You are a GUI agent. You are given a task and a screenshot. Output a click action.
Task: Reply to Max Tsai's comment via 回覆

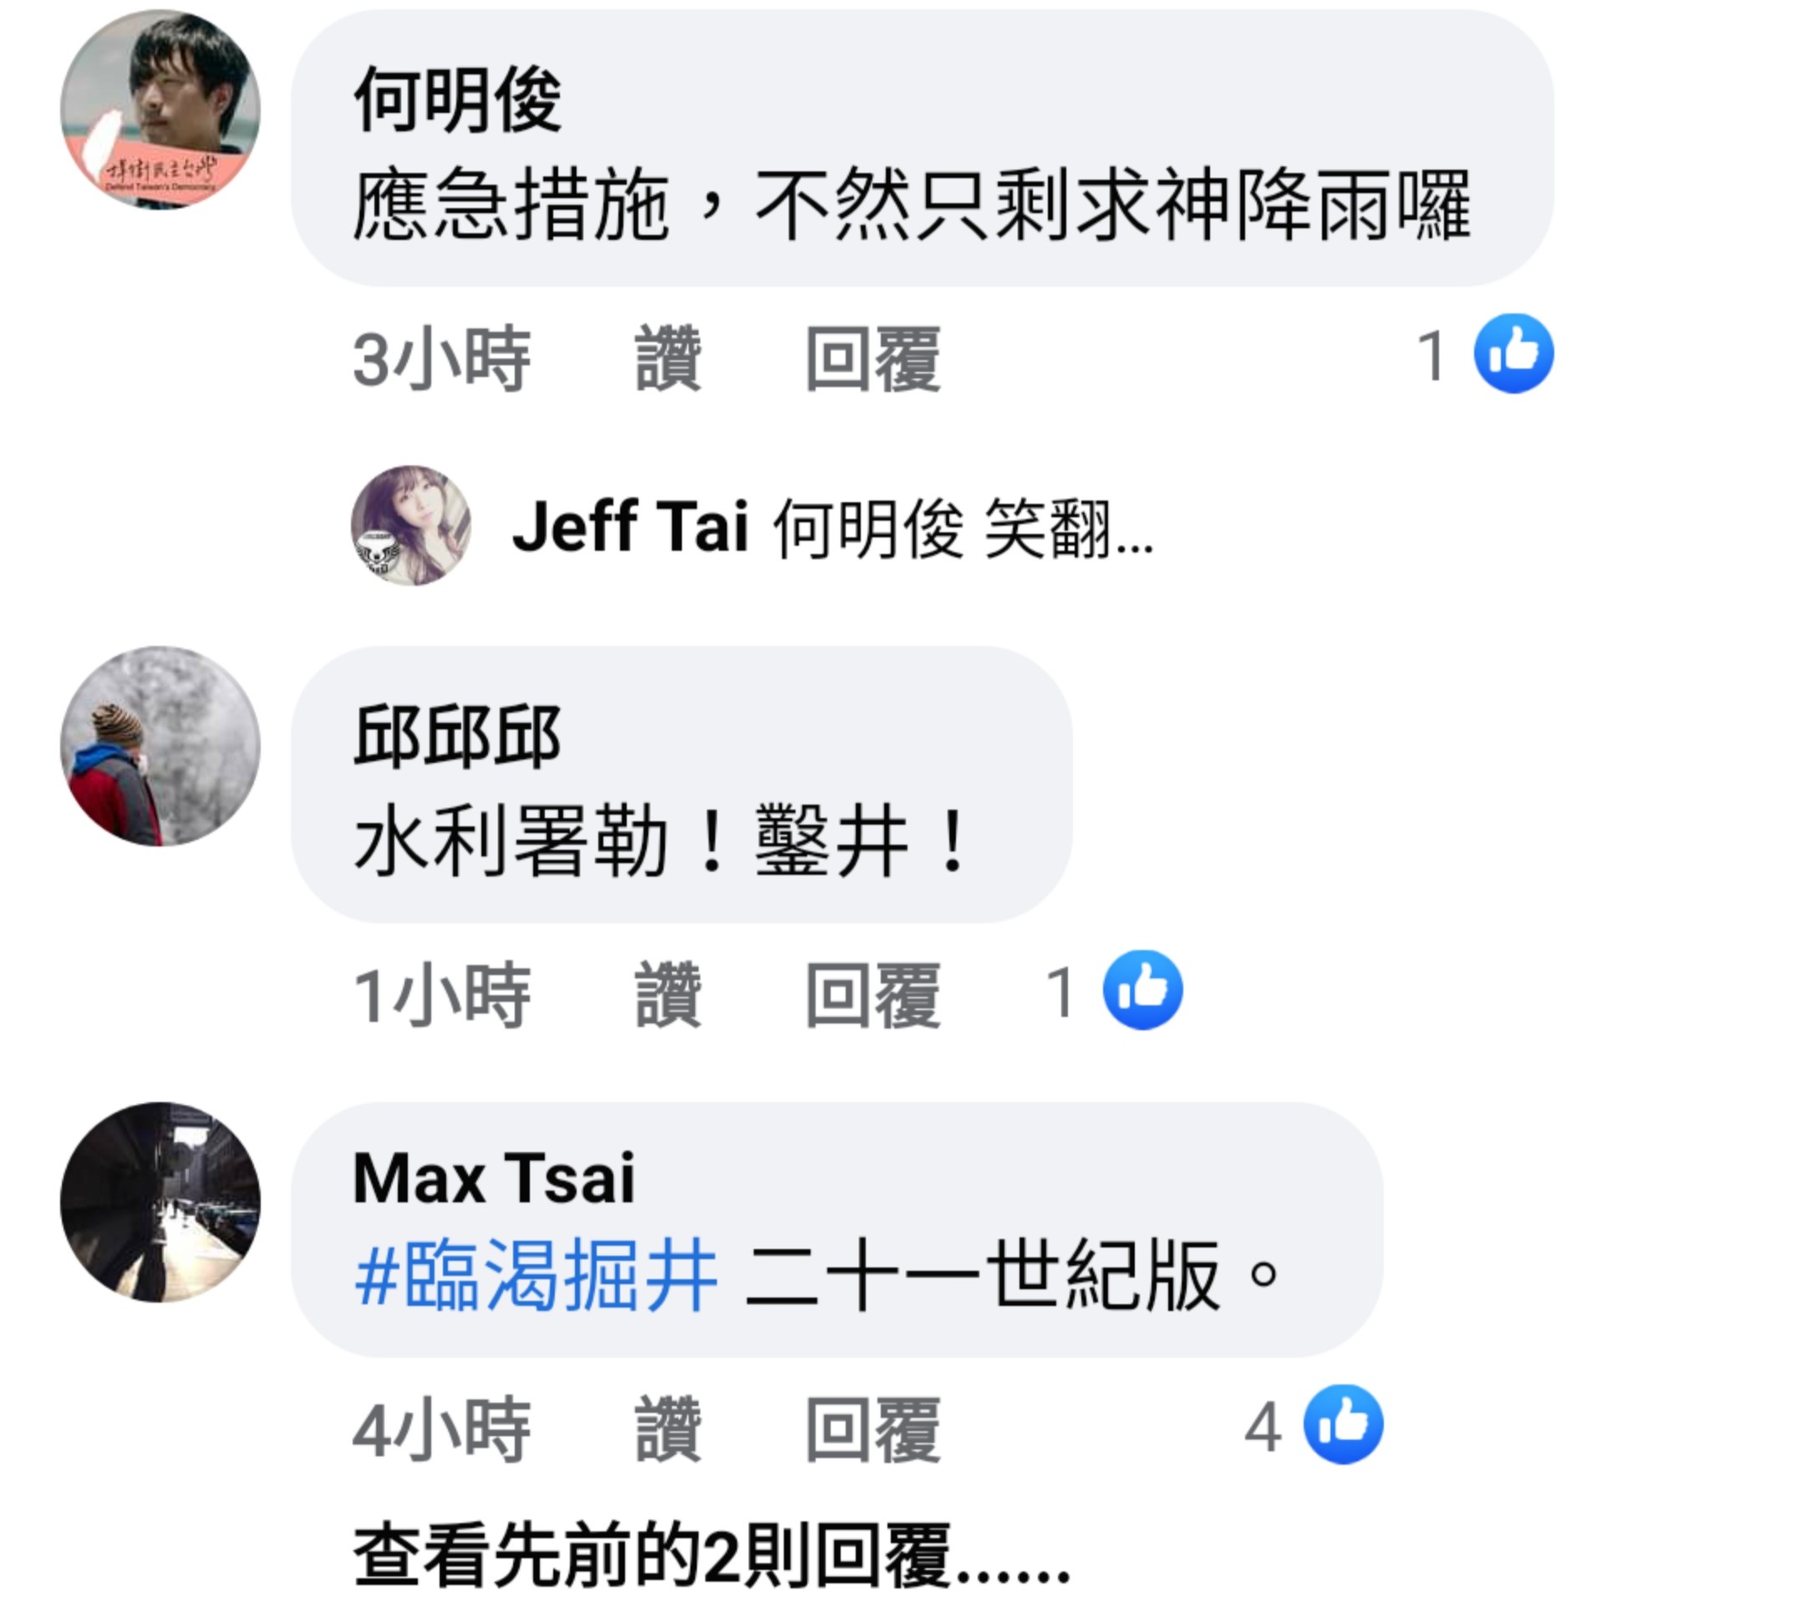pyautogui.click(x=873, y=1429)
